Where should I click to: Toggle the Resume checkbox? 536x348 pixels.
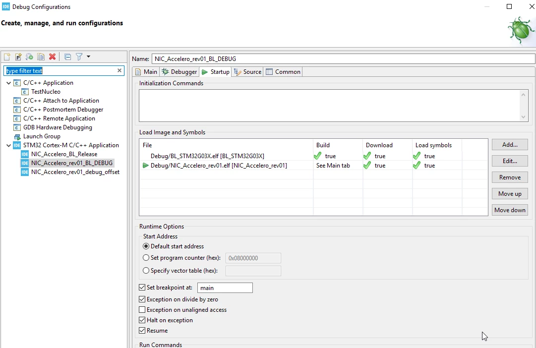pos(142,331)
